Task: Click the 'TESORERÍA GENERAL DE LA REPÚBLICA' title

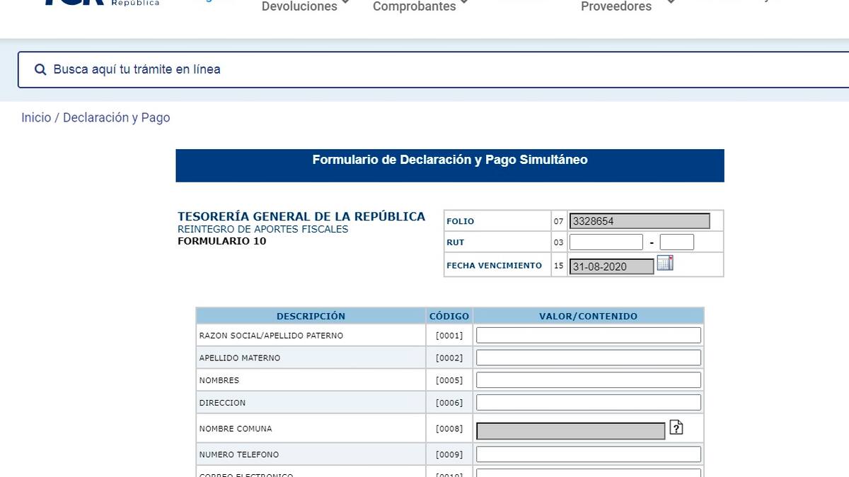Action: (301, 216)
